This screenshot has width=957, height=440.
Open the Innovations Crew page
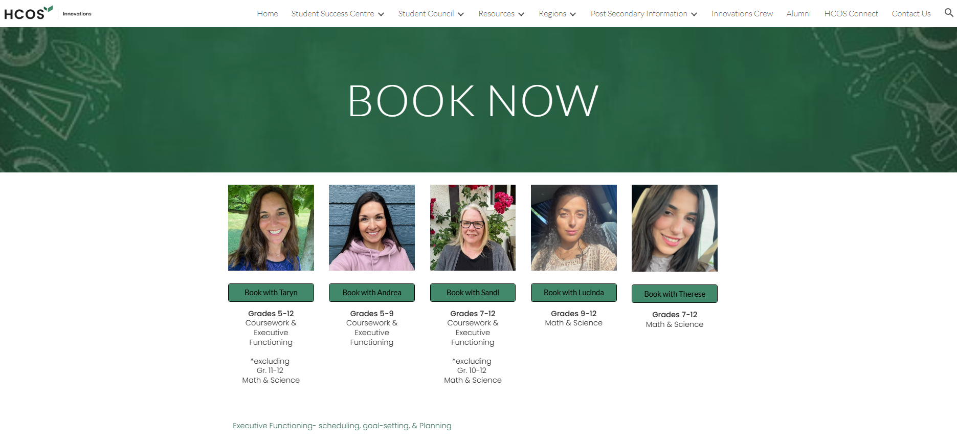[742, 14]
